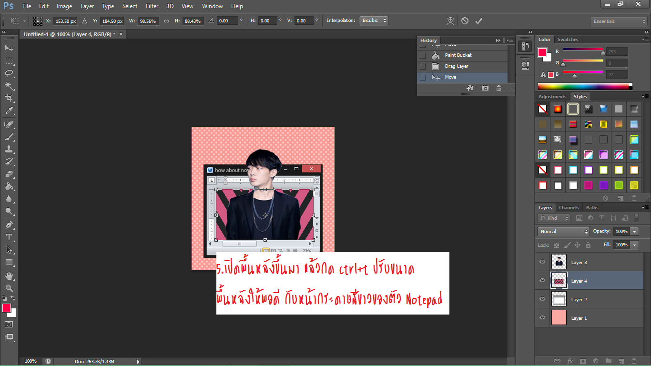Image resolution: width=651 pixels, height=366 pixels.
Task: Open the Opacity slider dropdown arrow
Action: click(634, 232)
